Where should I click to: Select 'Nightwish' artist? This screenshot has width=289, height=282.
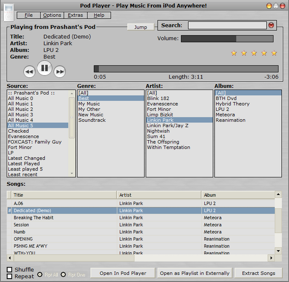(x=180, y=131)
